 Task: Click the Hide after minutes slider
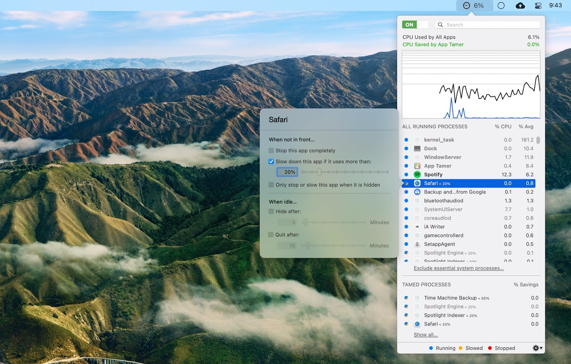pos(333,222)
